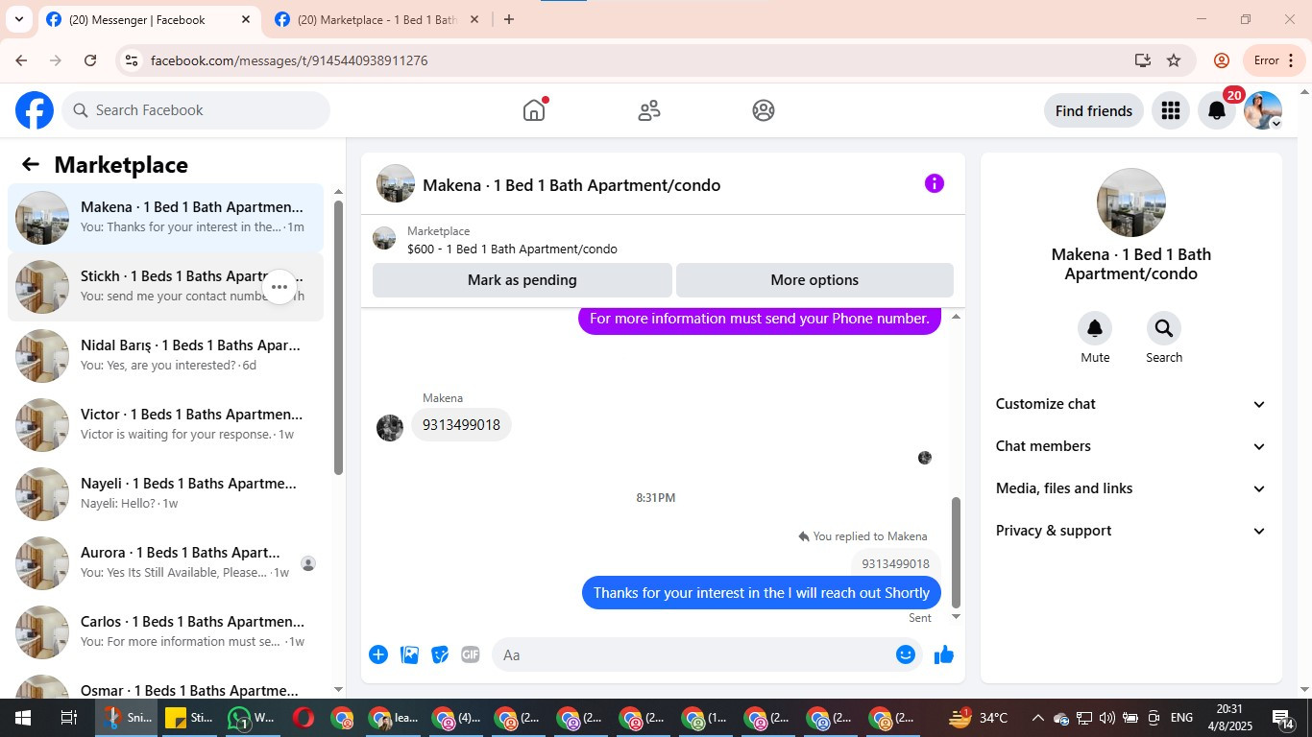This screenshot has width=1312, height=737.
Task: Open conversation information icon
Action: tap(935, 183)
